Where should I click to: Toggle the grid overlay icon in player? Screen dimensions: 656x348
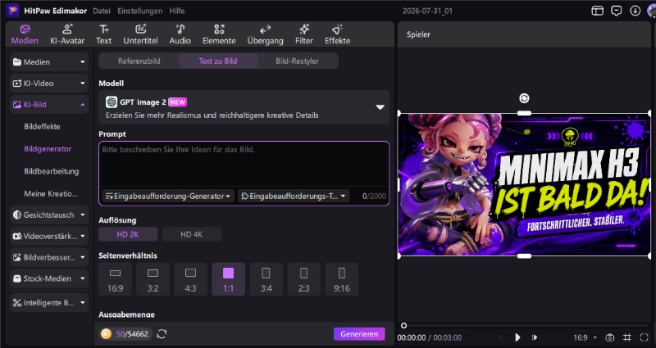[627, 337]
